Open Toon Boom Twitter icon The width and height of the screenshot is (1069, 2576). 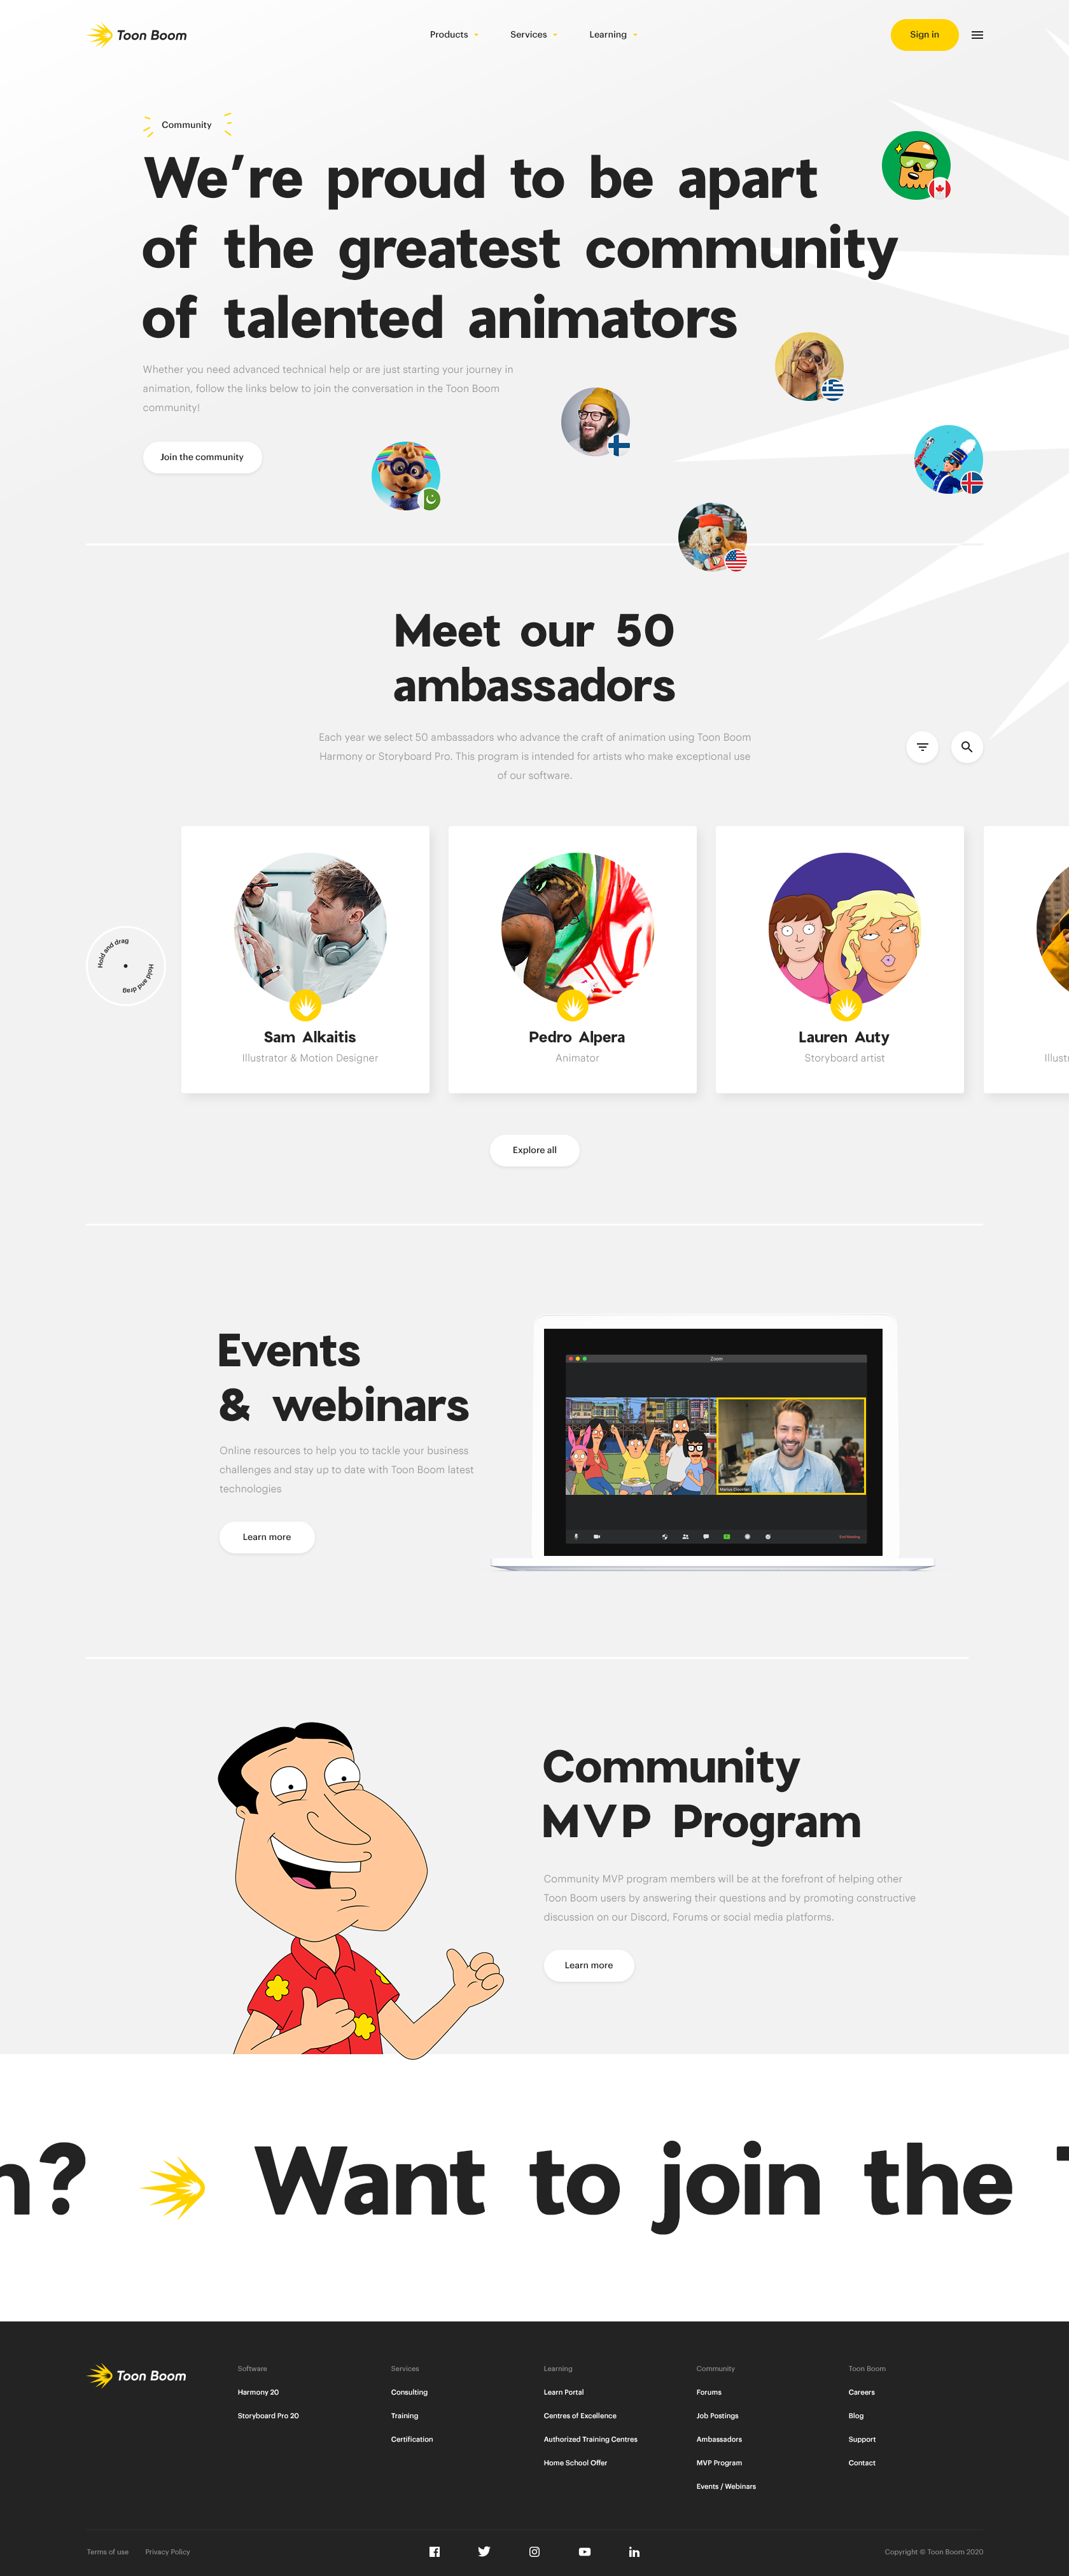[x=484, y=2551]
